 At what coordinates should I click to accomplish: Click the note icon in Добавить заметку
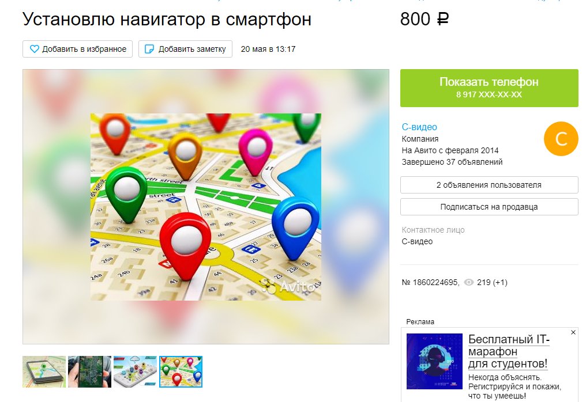click(x=149, y=49)
